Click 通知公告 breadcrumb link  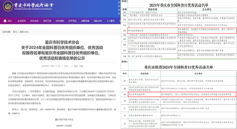click(24, 32)
